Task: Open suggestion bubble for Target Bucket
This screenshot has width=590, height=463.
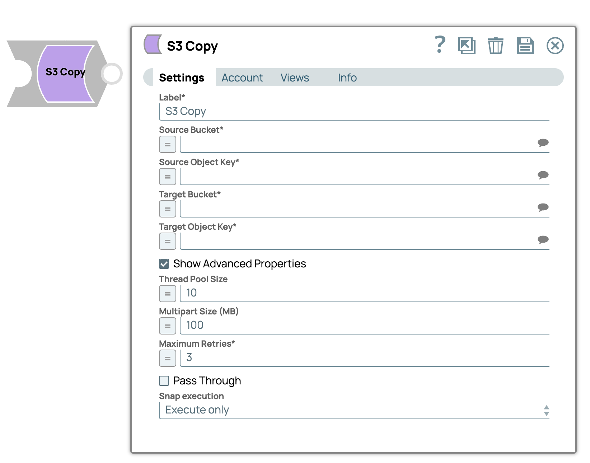Action: point(543,207)
